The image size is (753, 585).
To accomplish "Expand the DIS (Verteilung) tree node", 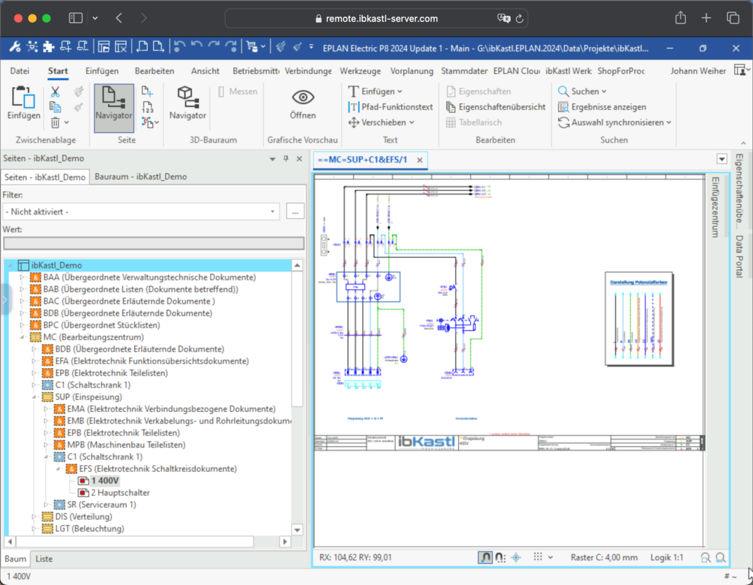I will click(x=35, y=517).
